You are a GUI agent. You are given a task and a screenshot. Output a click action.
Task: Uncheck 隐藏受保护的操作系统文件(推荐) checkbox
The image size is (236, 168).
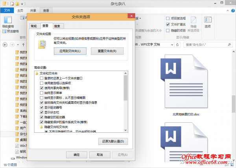42,122
